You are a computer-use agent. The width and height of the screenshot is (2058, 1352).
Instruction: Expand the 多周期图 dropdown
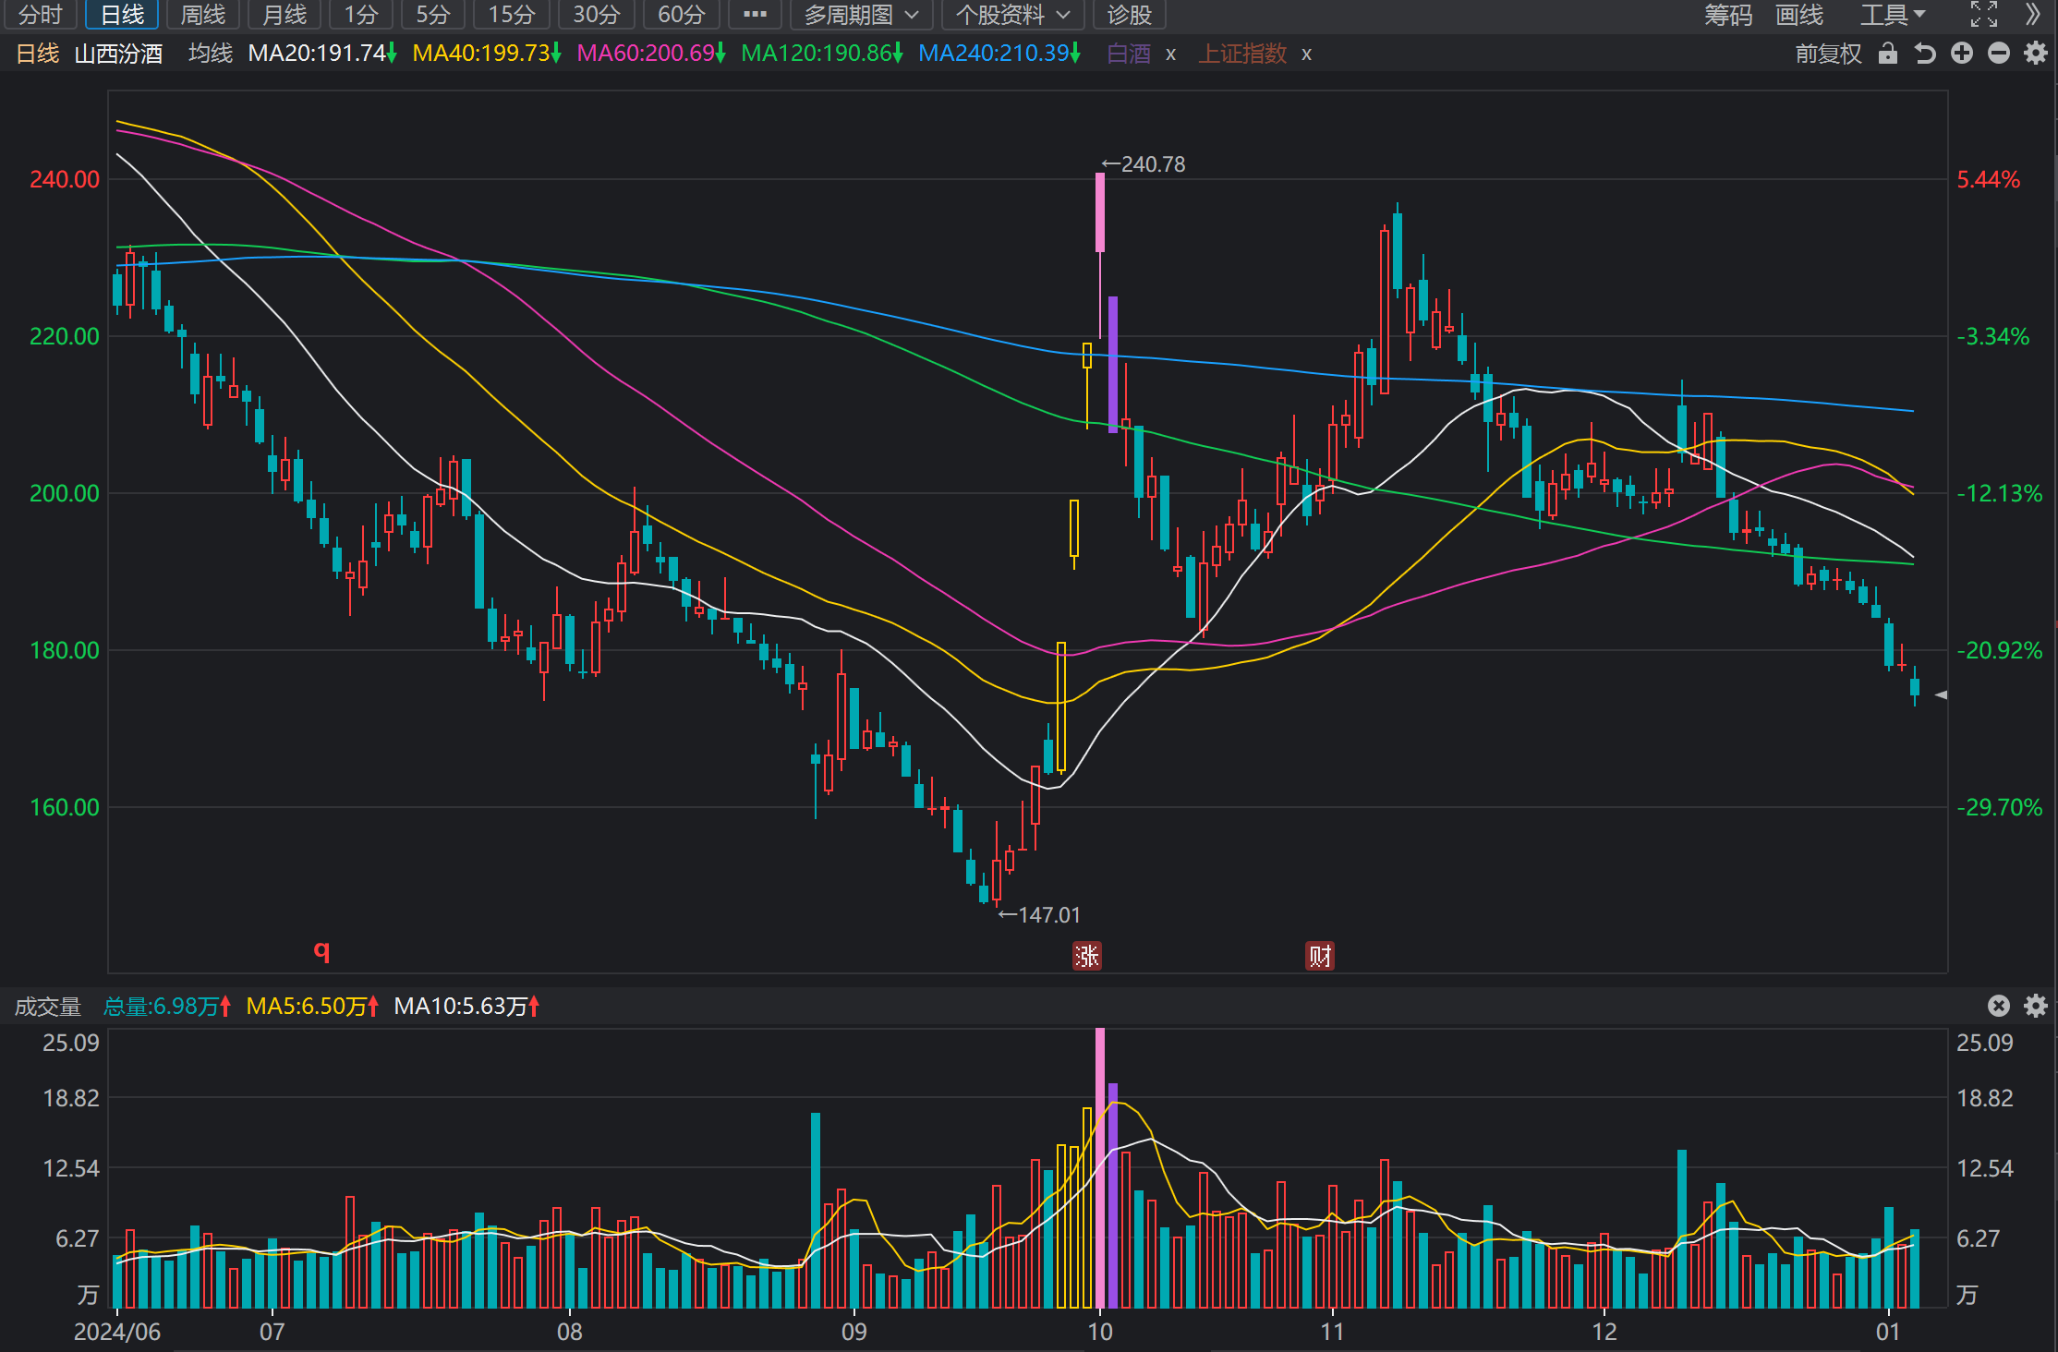click(x=861, y=15)
